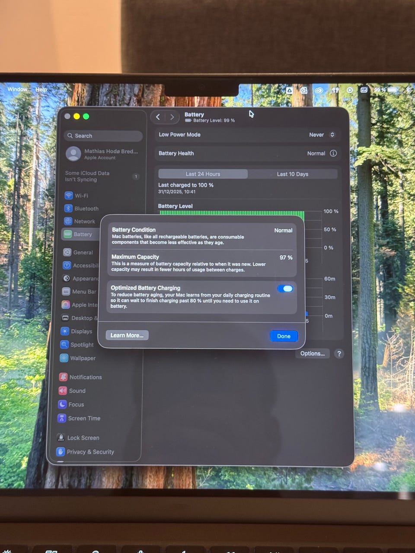Click the Done button
Viewport: 415px width, 553px height.
point(284,336)
